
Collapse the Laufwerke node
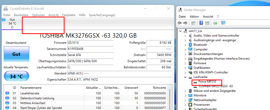coord(185,77)
